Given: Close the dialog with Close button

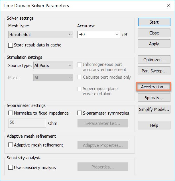Looking at the screenshot, I should pos(154,33).
